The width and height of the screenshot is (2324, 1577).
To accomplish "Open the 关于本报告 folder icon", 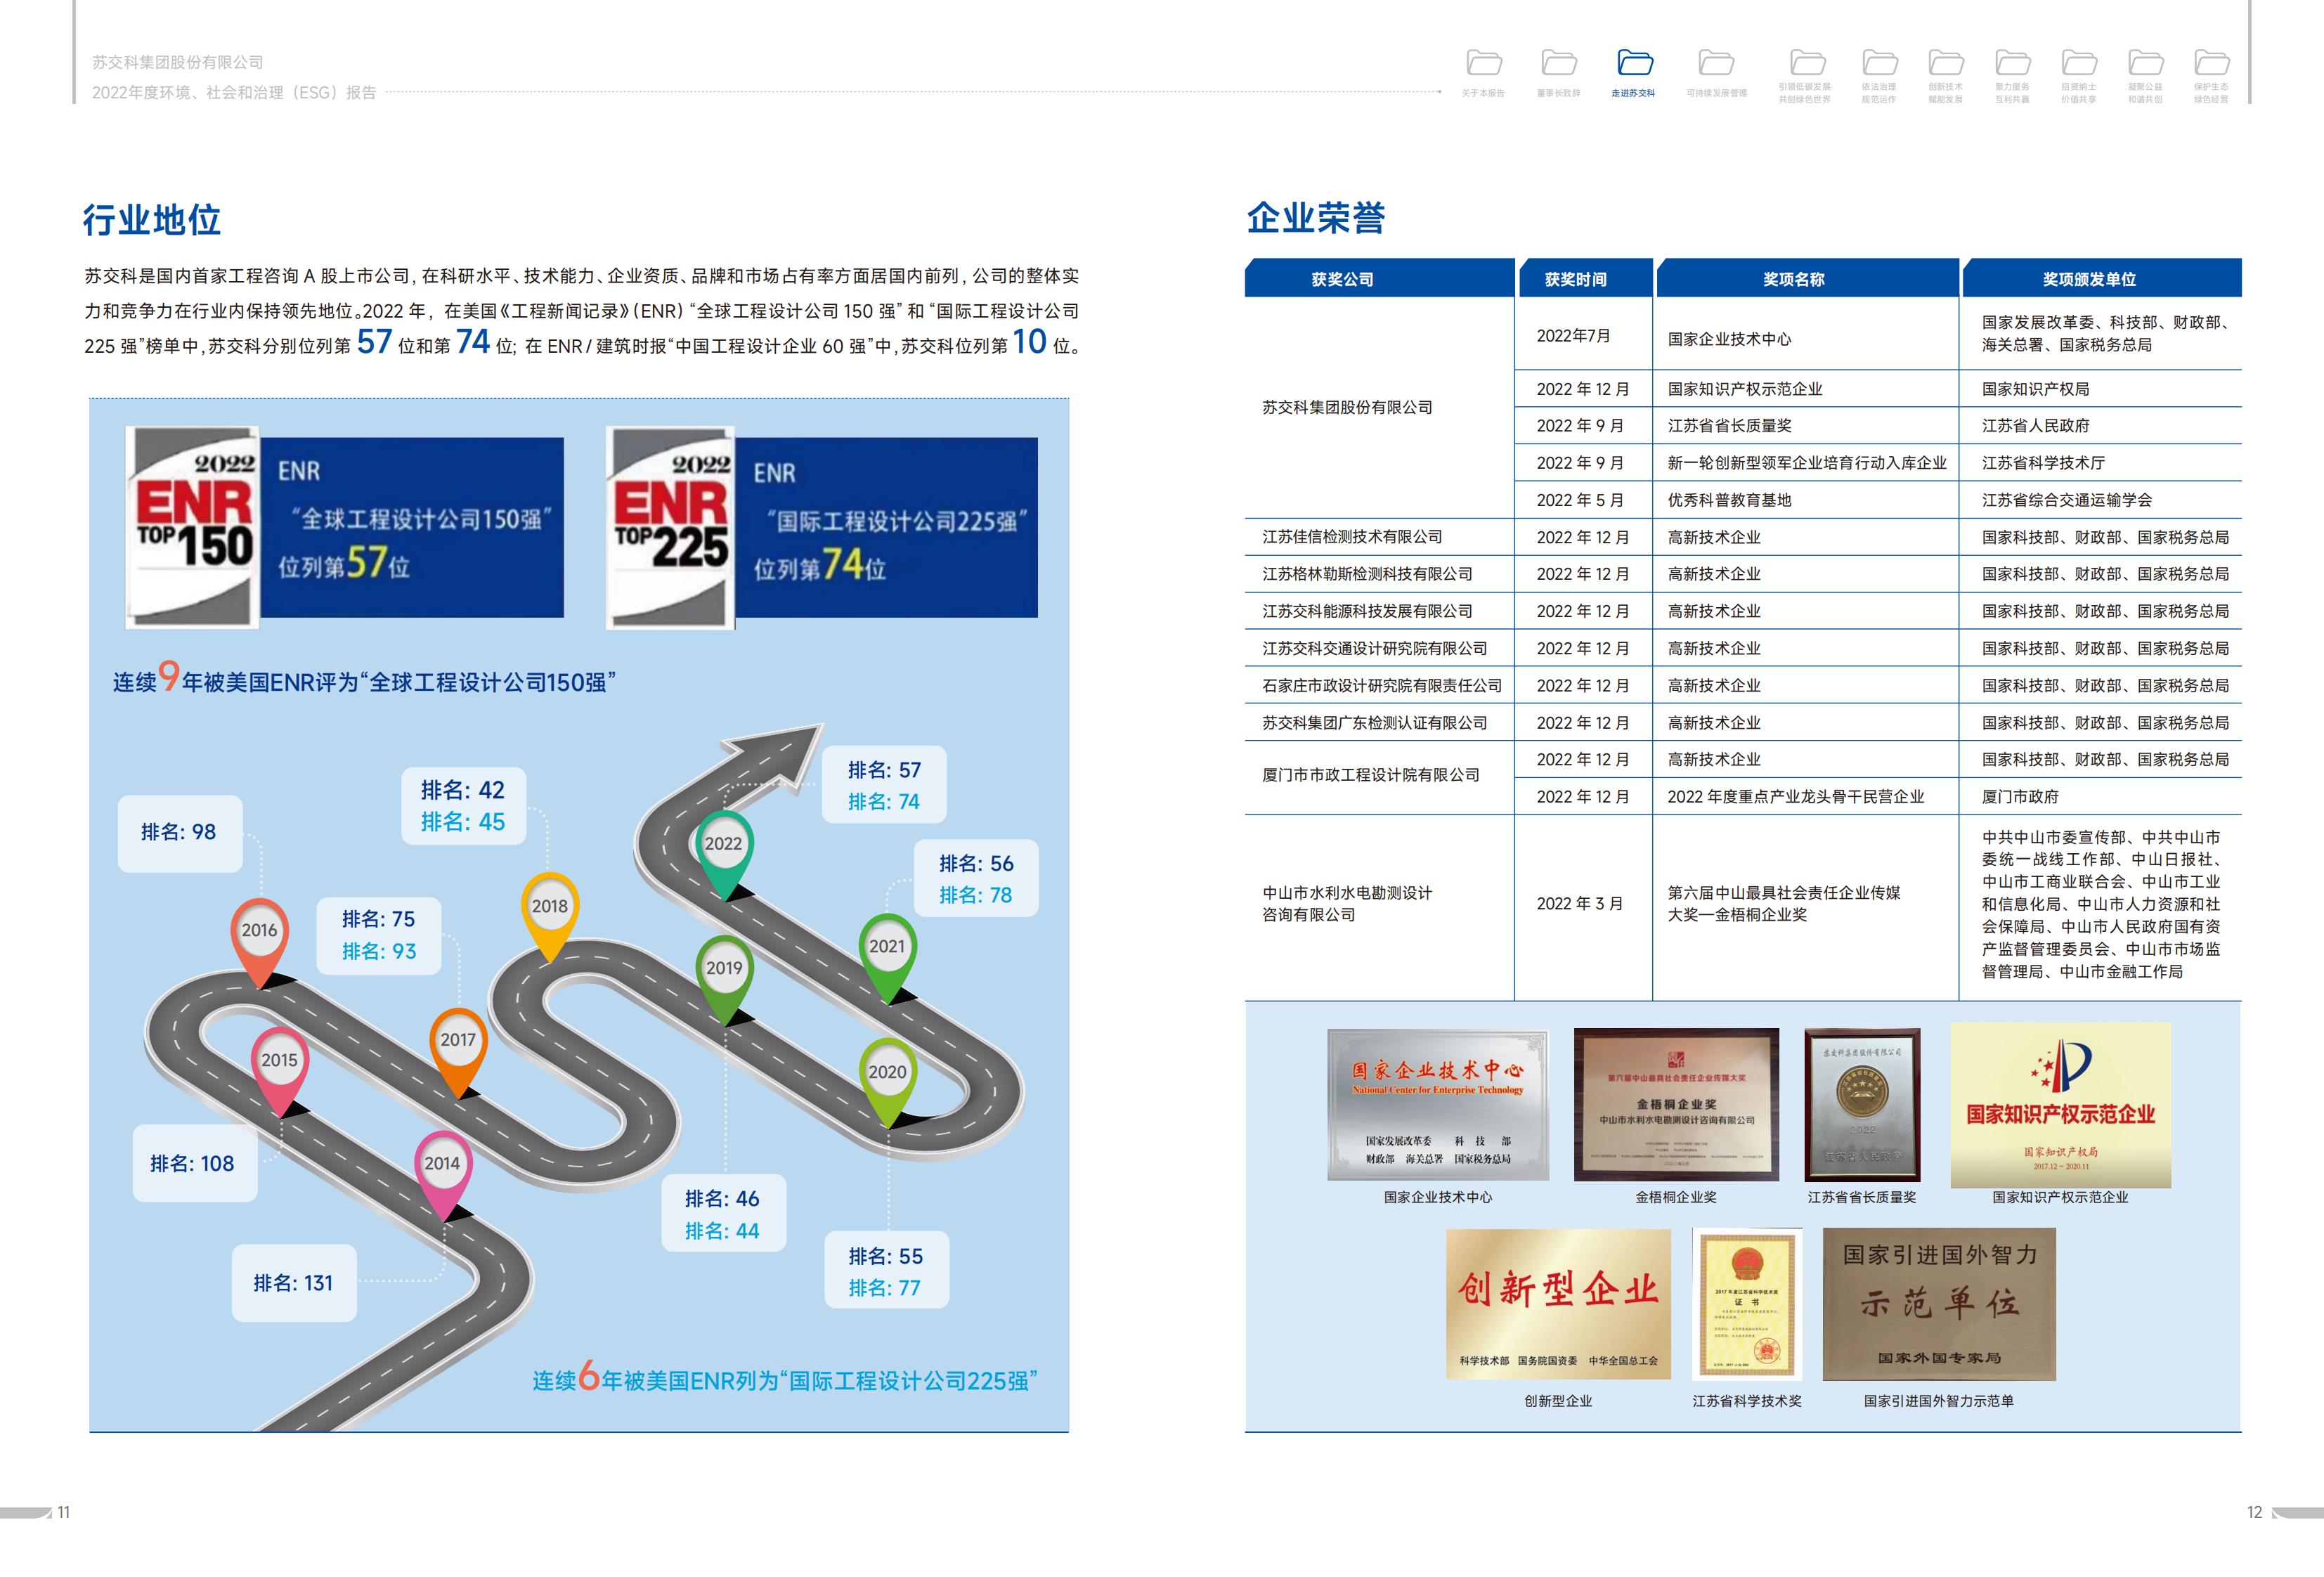I will coord(1484,63).
